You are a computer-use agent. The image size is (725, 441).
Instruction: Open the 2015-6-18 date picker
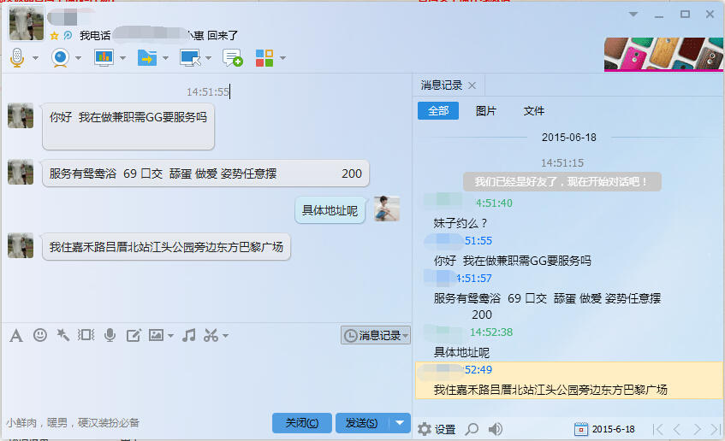pos(604,429)
